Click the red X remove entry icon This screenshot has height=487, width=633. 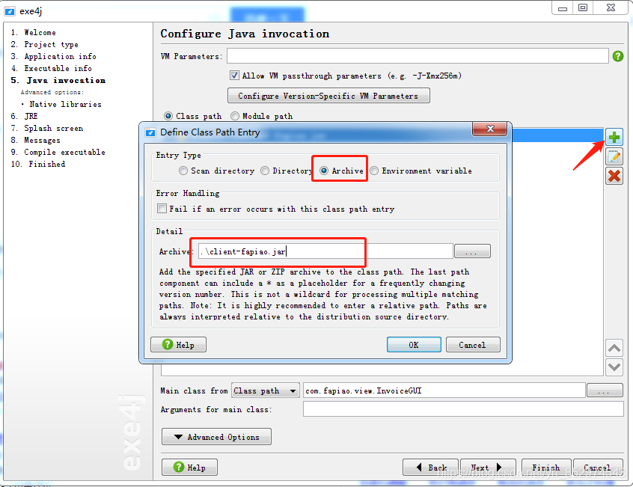[x=614, y=177]
